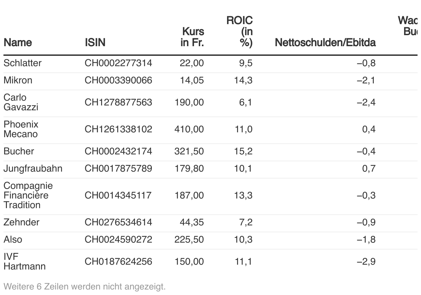Click the IVF Hartmann name cell
The width and height of the screenshot is (421, 295).
point(24,262)
